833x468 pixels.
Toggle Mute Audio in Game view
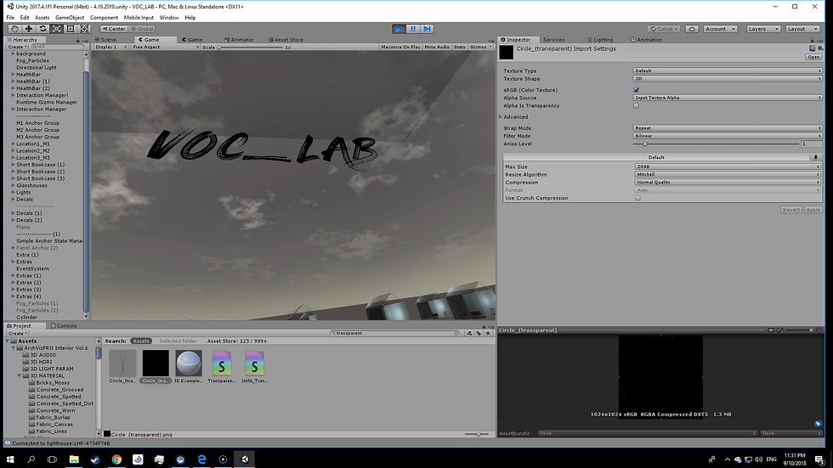click(437, 47)
